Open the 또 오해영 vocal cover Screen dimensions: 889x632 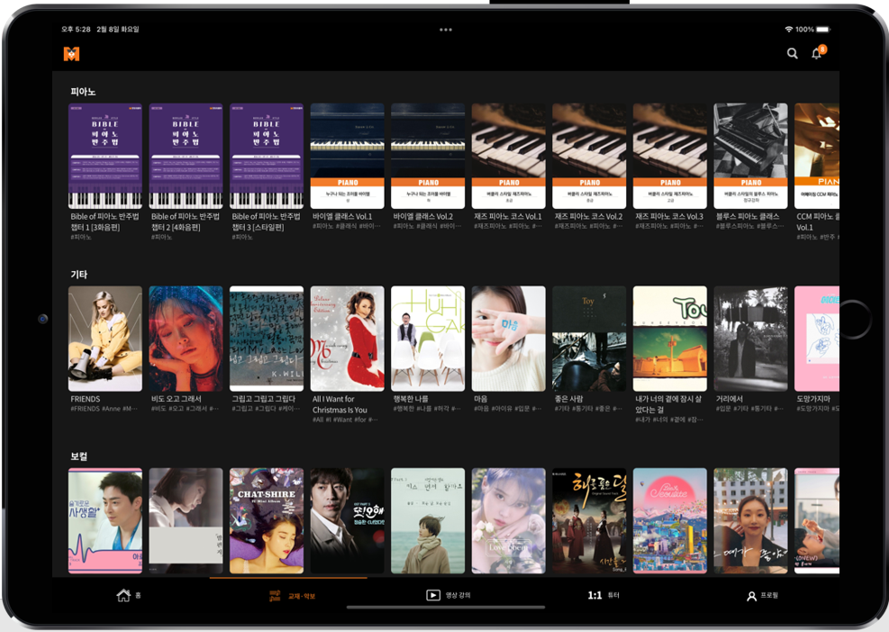pos(347,520)
